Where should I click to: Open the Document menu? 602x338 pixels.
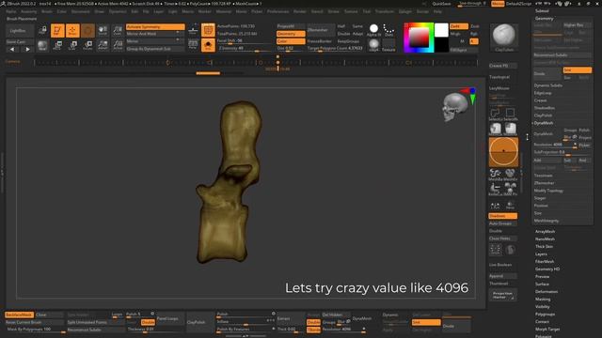(x=80, y=11)
